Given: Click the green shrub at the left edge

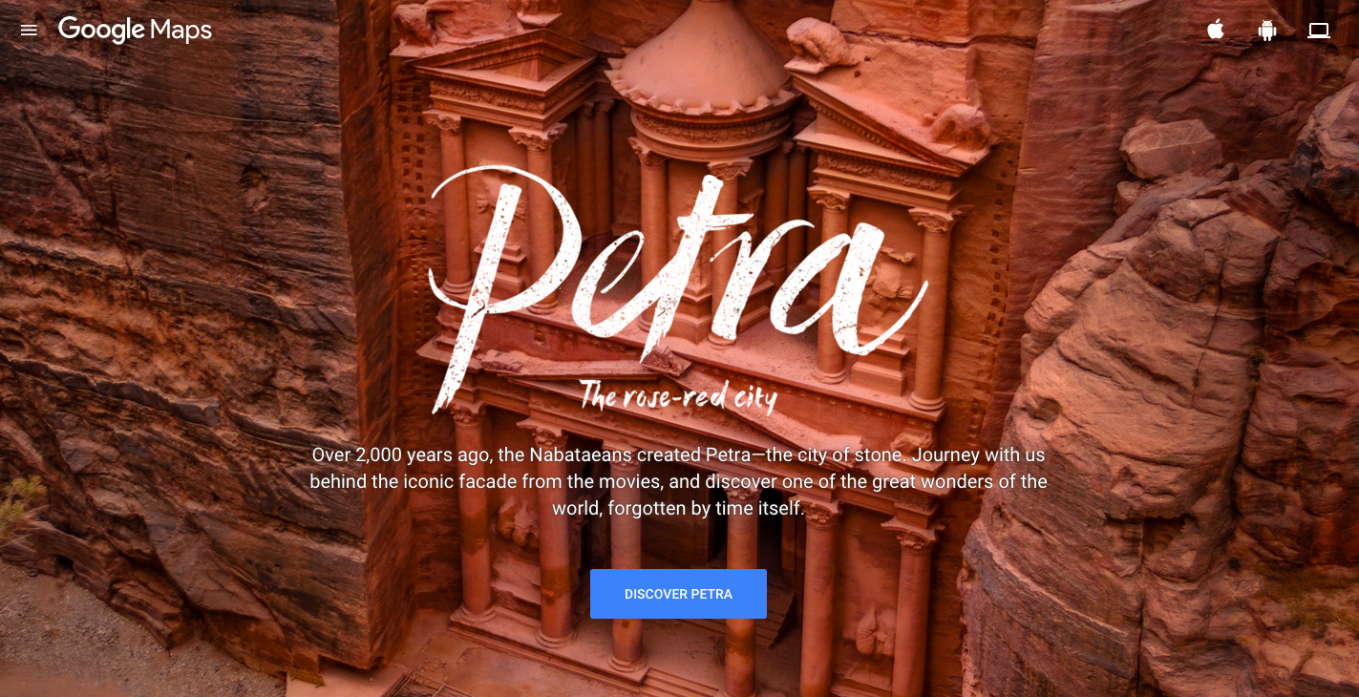Looking at the screenshot, I should (x=21, y=506).
